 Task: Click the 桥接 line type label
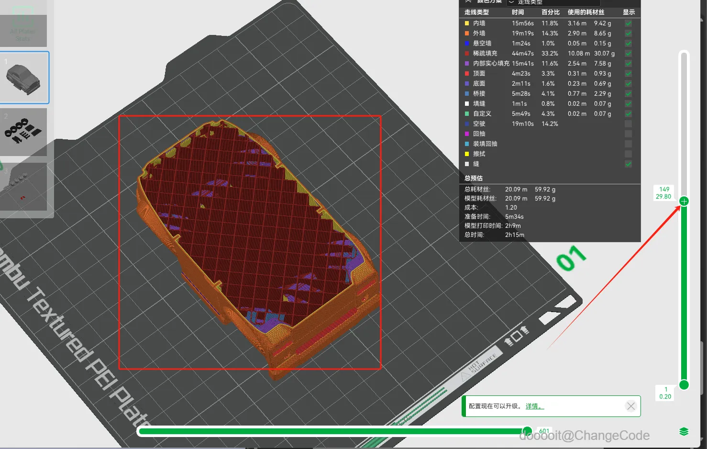(479, 93)
